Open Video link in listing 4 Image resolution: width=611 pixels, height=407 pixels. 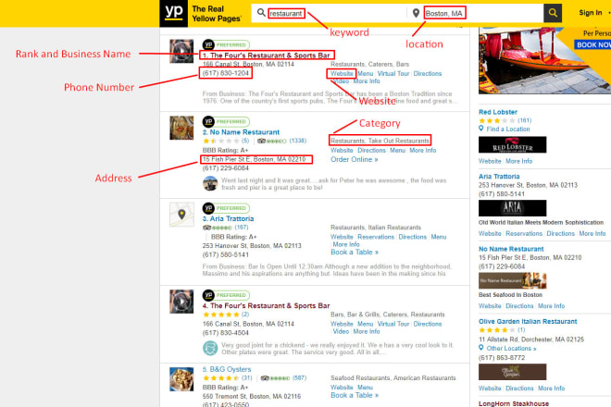(x=341, y=331)
